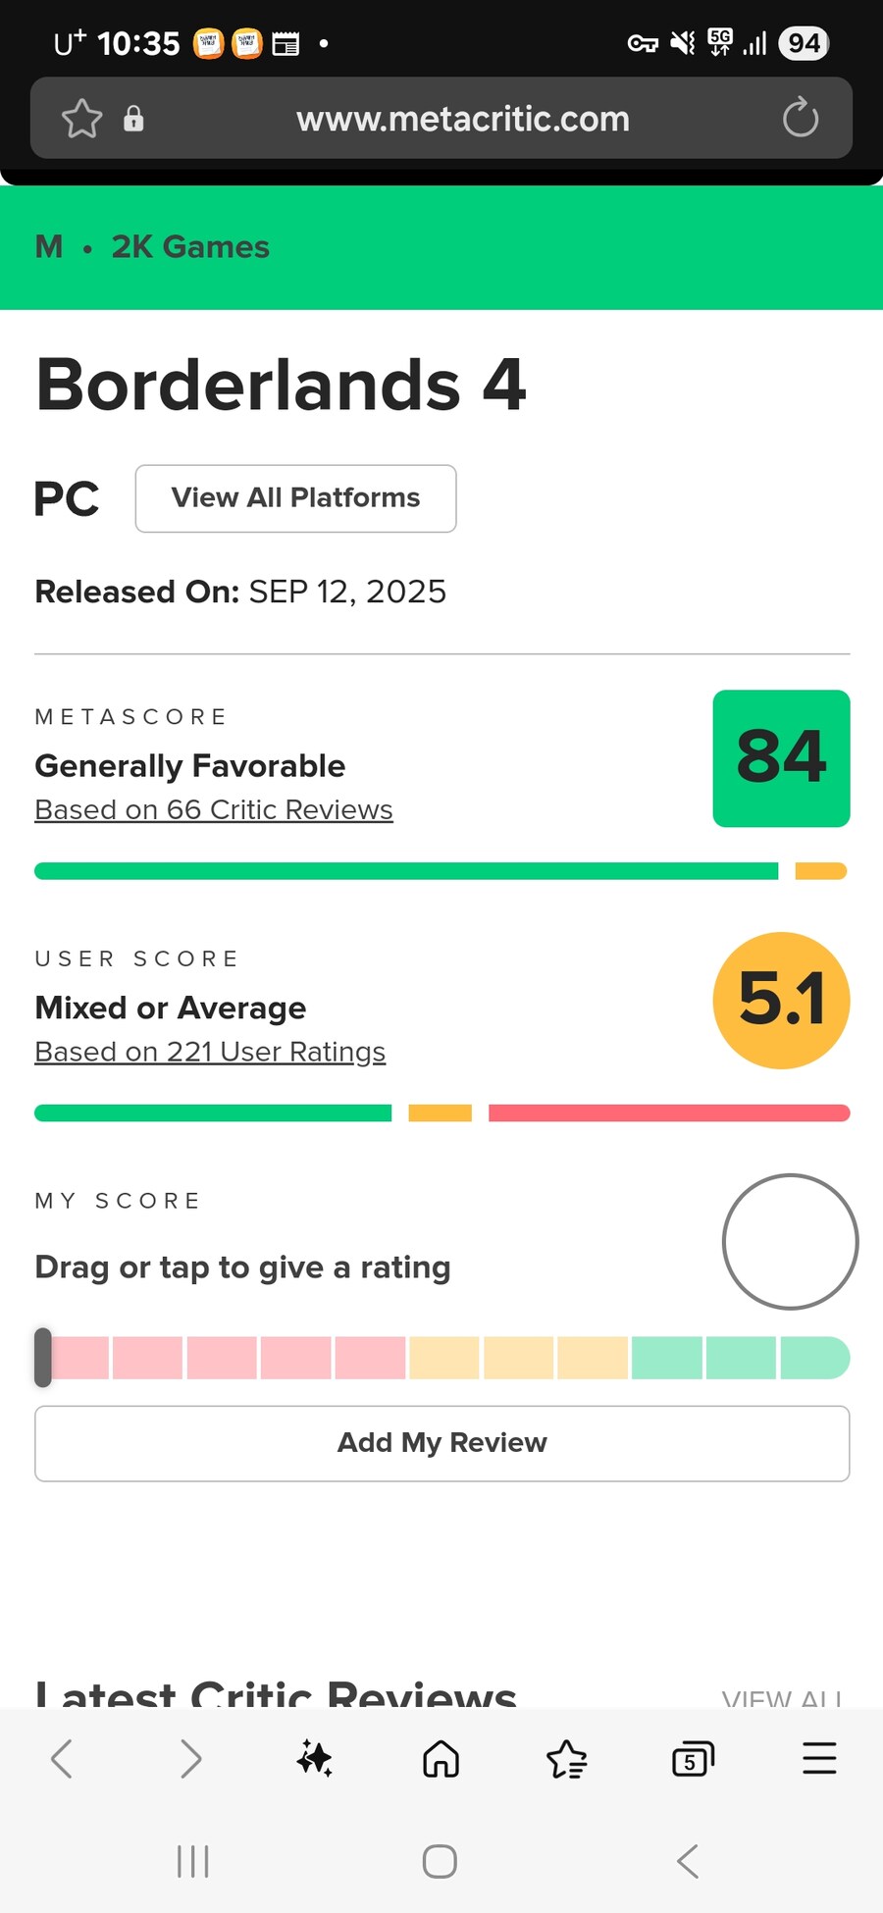Open the 66 Critic Reviews link
This screenshot has width=883, height=1913.
click(x=214, y=810)
